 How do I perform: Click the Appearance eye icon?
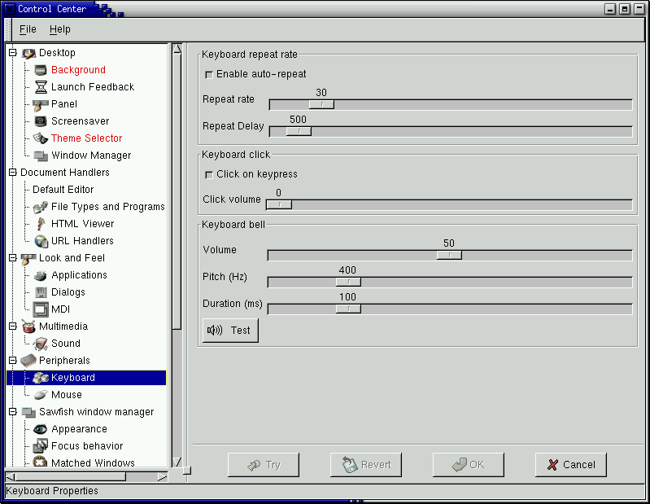tap(41, 429)
